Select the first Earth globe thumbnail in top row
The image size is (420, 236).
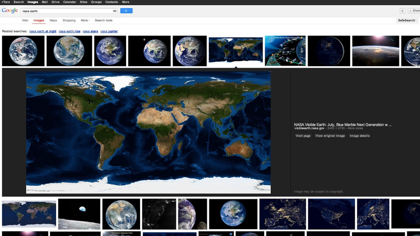23,51
